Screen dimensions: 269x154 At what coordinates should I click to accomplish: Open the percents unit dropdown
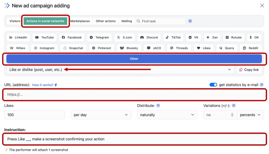click(250, 115)
